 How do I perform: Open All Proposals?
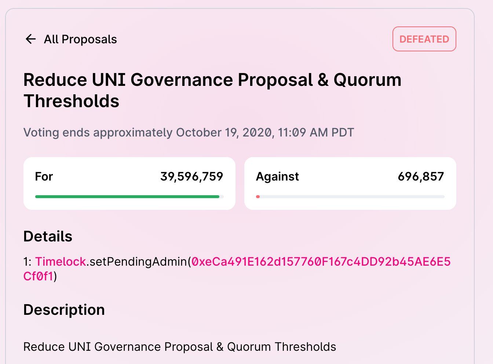click(x=81, y=39)
